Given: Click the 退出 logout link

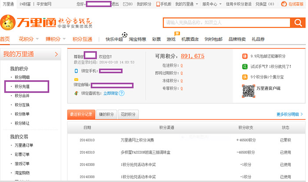Looking at the screenshot, I should pyautogui.click(x=115, y=4).
